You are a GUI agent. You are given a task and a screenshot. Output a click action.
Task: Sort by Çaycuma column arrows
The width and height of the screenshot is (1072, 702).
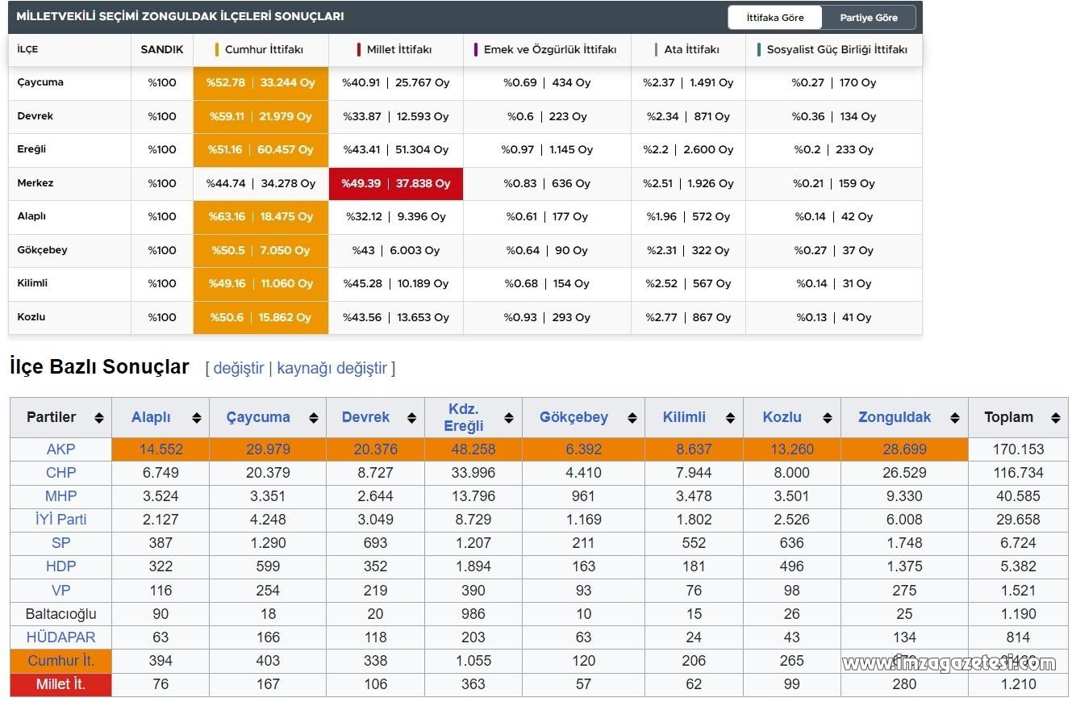pyautogui.click(x=313, y=418)
